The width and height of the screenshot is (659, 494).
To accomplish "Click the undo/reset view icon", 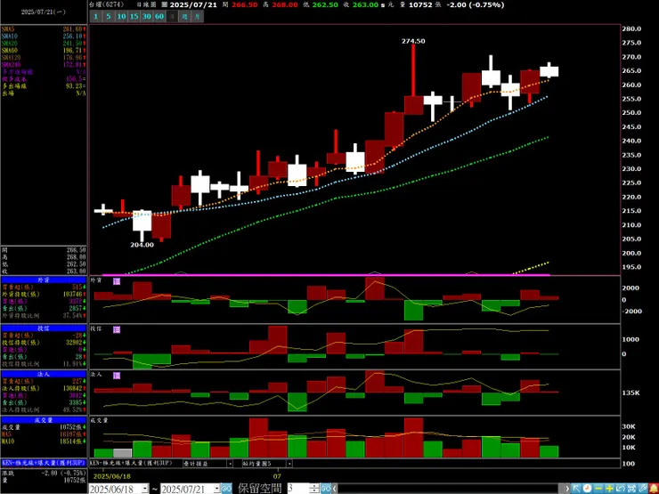I will [621, 489].
